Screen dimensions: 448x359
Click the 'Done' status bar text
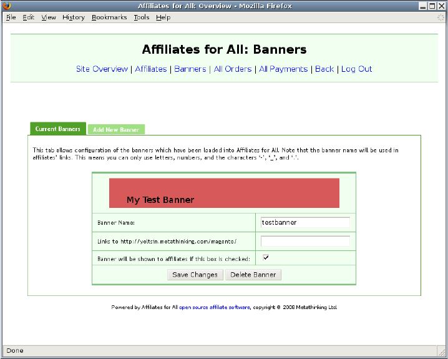coord(15,350)
